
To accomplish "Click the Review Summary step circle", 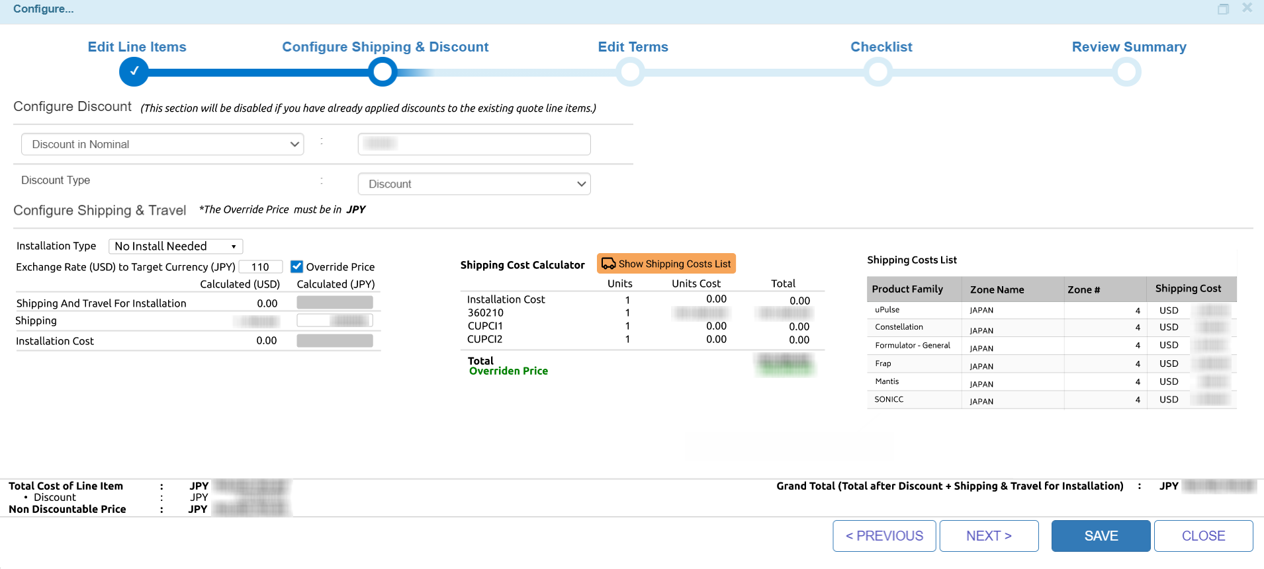I will tap(1126, 71).
